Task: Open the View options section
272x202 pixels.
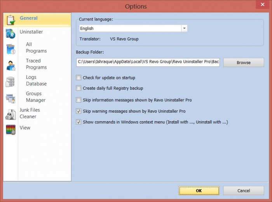Action: (25, 128)
